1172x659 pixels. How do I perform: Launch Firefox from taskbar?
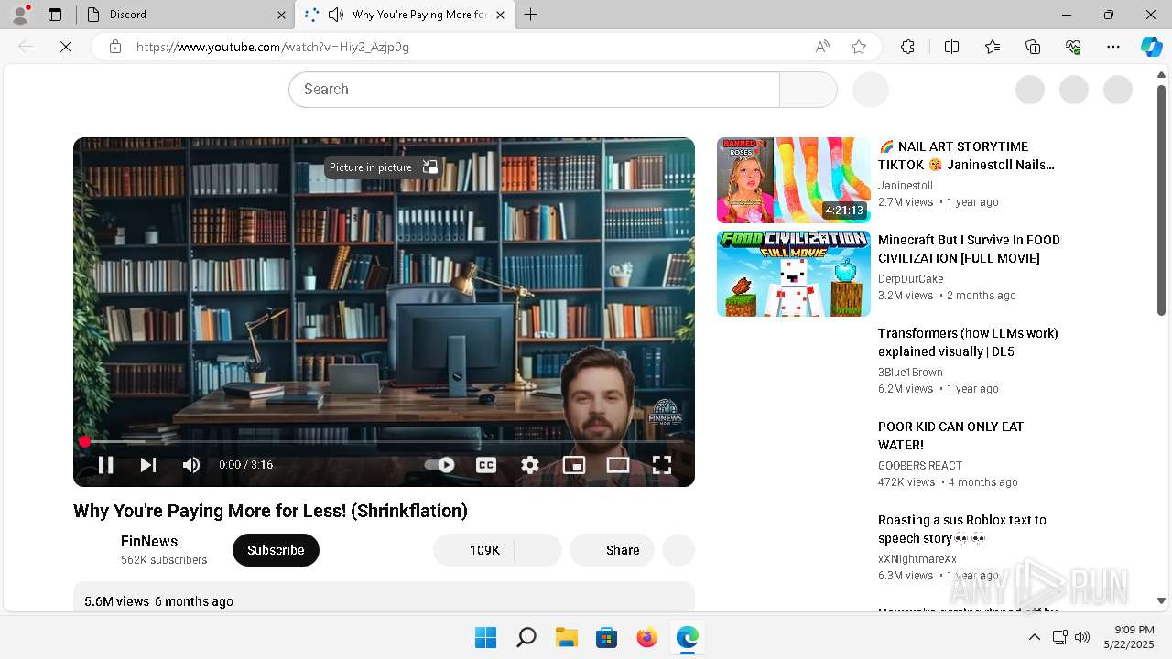click(x=647, y=637)
